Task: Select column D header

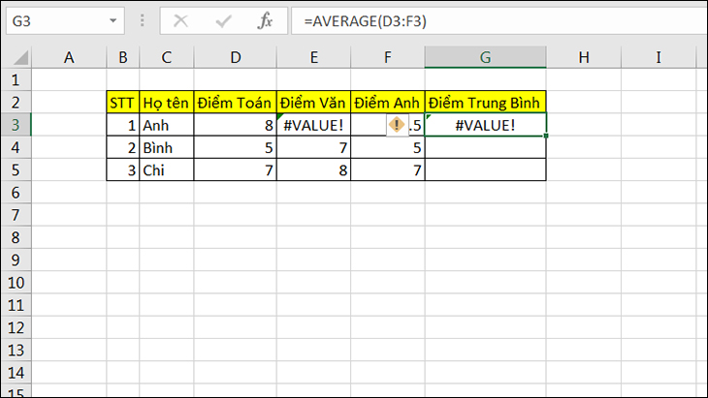Action: point(236,57)
